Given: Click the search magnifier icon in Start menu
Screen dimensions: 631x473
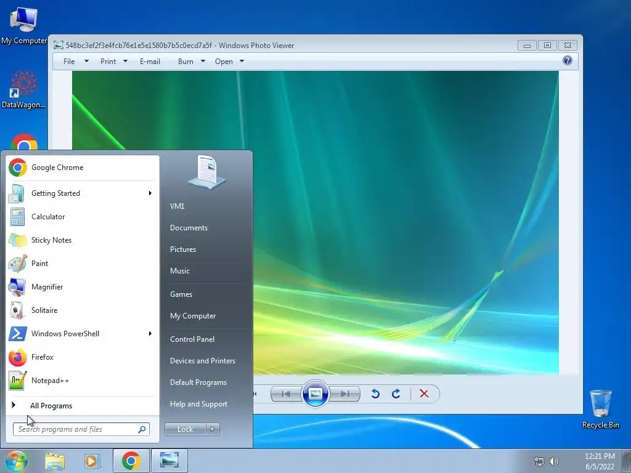Looking at the screenshot, I should [x=142, y=429].
